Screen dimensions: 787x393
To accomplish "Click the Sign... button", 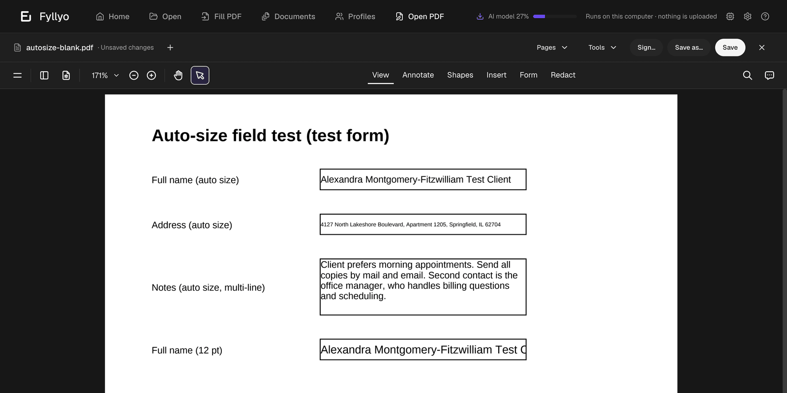I will click(646, 48).
